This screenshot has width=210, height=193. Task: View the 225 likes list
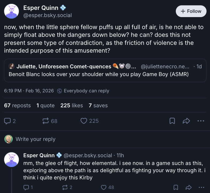(72, 105)
